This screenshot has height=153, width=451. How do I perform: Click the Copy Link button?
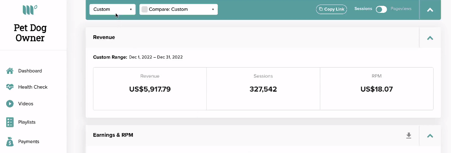coord(332,9)
